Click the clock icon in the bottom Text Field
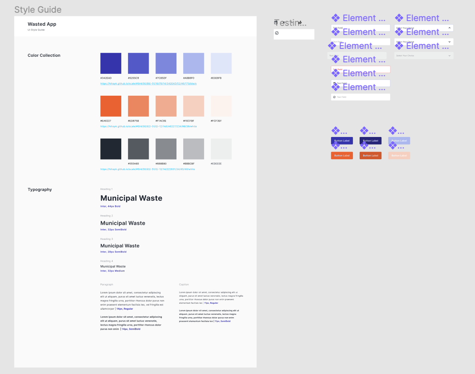Image resolution: width=475 pixels, height=374 pixels. point(334,97)
